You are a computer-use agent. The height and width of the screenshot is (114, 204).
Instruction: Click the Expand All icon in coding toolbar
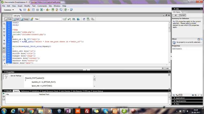4,35
